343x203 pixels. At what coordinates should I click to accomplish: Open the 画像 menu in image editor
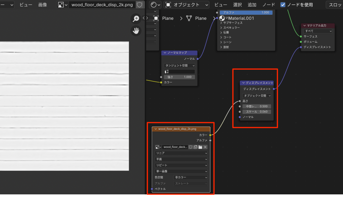tap(43, 5)
